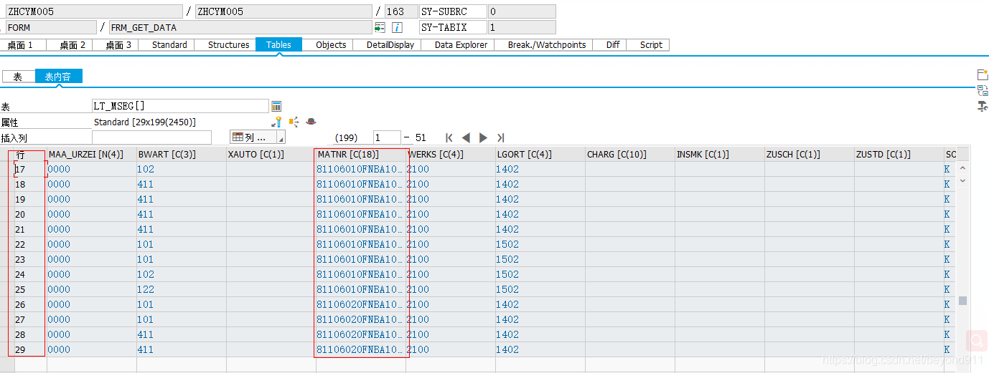The height and width of the screenshot is (373, 989).
Task: Click the vertical scrollbar thumb of table
Action: pyautogui.click(x=962, y=301)
